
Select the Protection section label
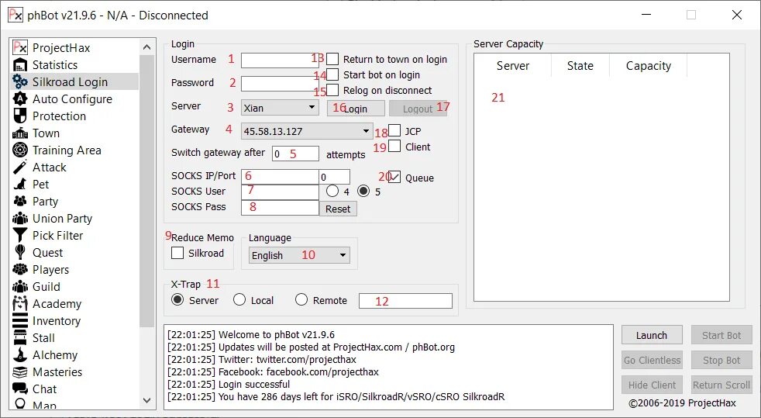(x=59, y=116)
